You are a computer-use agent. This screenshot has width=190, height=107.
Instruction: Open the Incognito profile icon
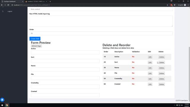185,5
